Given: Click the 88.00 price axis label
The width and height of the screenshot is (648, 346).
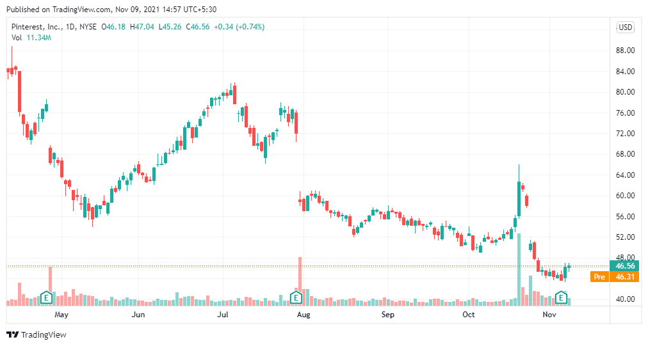Looking at the screenshot, I should pyautogui.click(x=625, y=51).
